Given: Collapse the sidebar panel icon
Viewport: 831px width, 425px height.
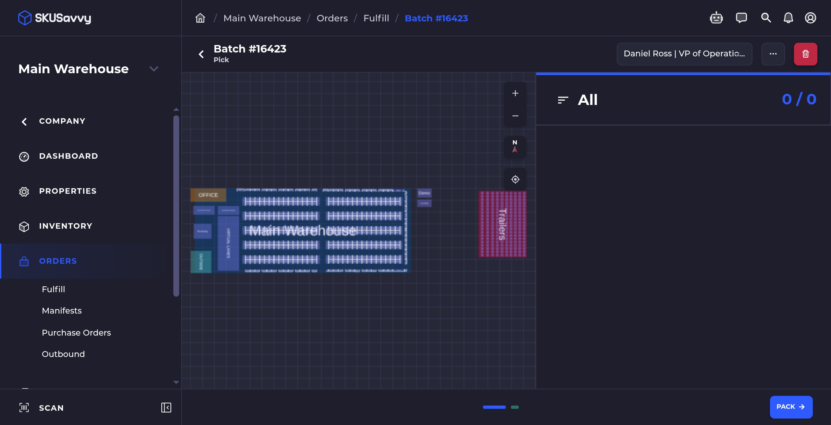Looking at the screenshot, I should [x=166, y=408].
